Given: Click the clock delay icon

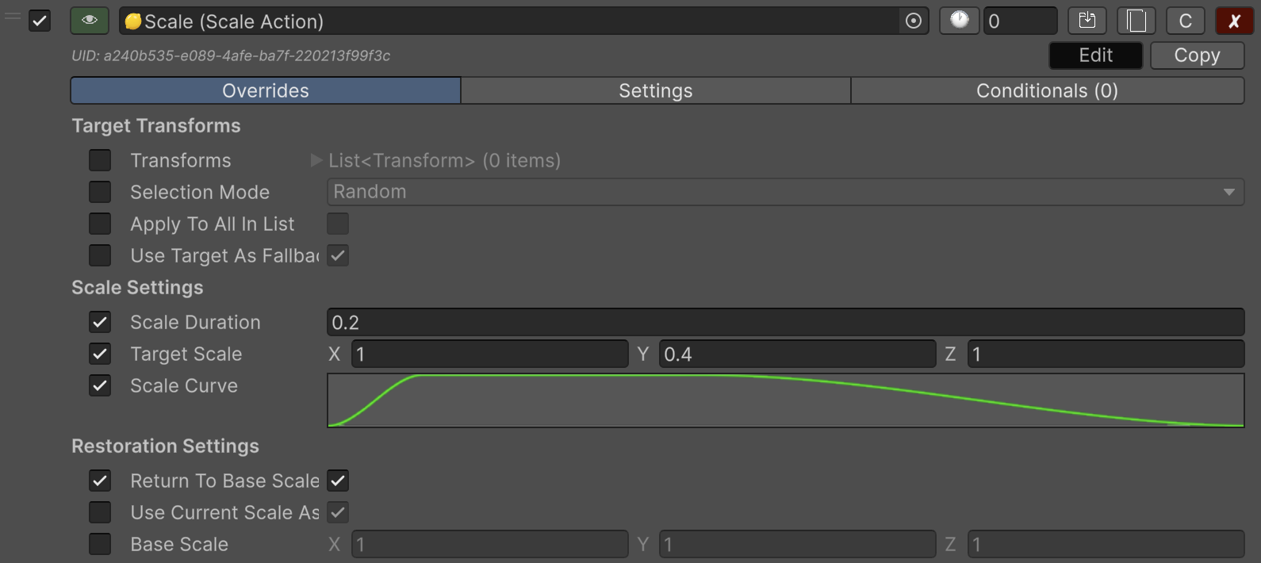Looking at the screenshot, I should (959, 21).
